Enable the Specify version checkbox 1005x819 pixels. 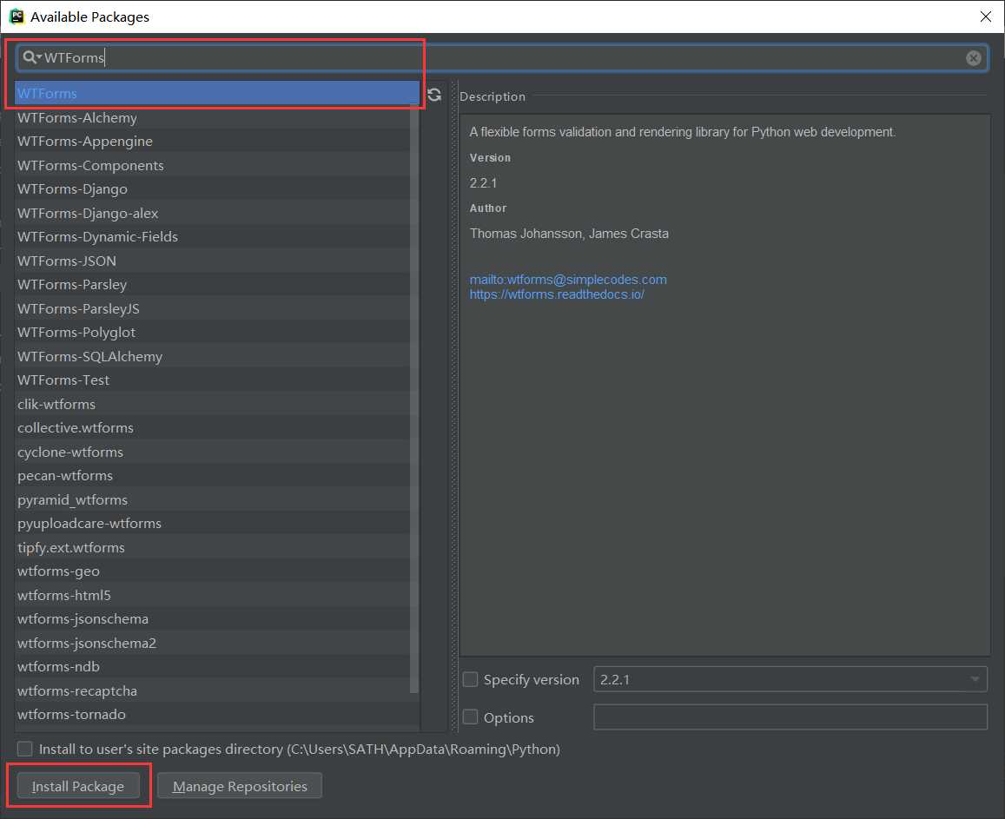tap(471, 679)
